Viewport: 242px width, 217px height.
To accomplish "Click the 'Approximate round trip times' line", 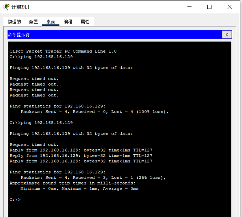I will click(72, 183).
